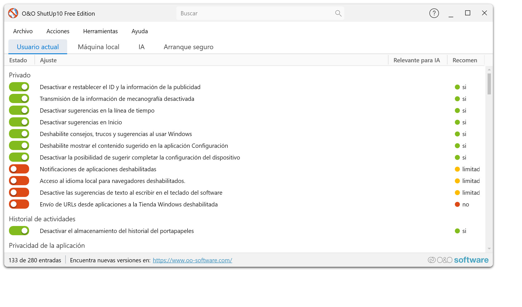
Task: Toggle contenido sugerido en aplicación Configuración
Action: [x=19, y=146]
